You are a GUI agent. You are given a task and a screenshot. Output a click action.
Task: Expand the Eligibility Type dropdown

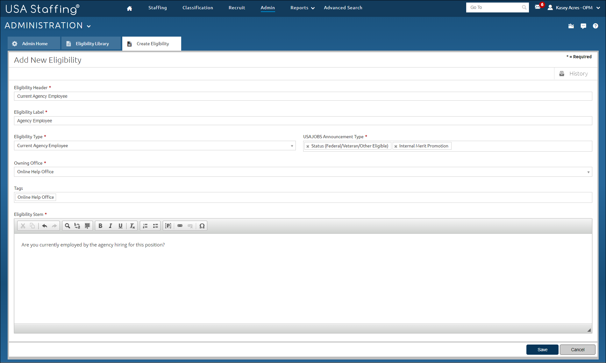click(292, 146)
